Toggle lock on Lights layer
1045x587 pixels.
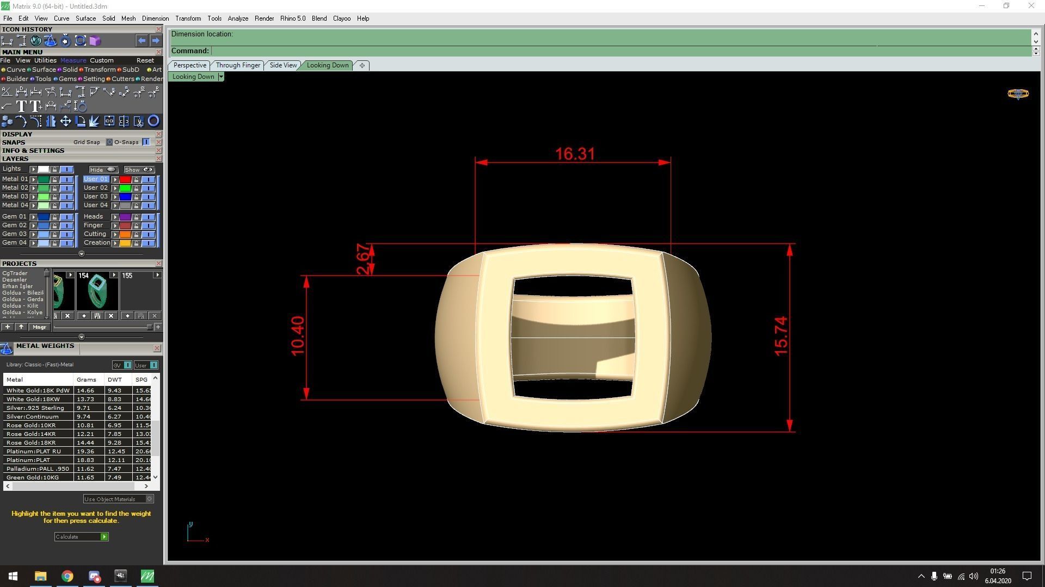(x=54, y=170)
